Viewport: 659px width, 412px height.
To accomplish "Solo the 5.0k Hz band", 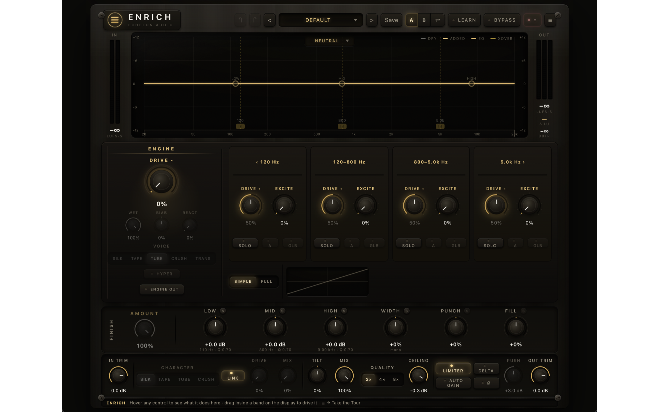I will tap(490, 244).
